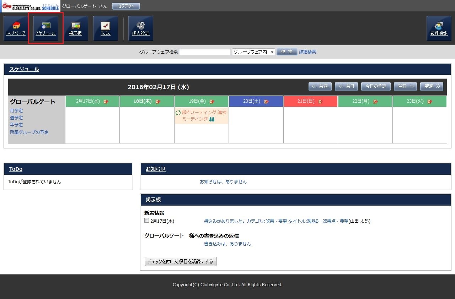Open the 掲示板 bulletin board icon

(75, 28)
